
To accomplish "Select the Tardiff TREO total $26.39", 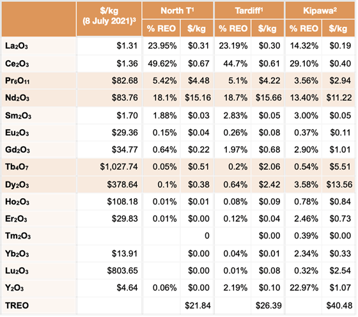I will (268, 305).
